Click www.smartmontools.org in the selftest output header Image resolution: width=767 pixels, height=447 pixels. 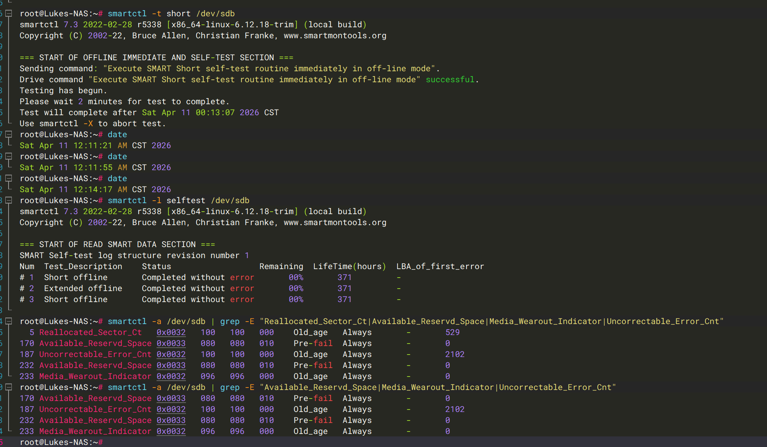pyautogui.click(x=335, y=222)
